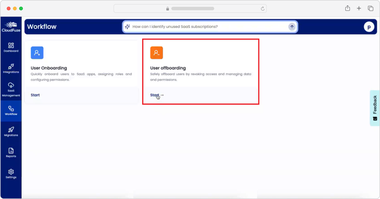Open the Dashboard sidebar item
This screenshot has height=199, width=380.
pos(11,48)
